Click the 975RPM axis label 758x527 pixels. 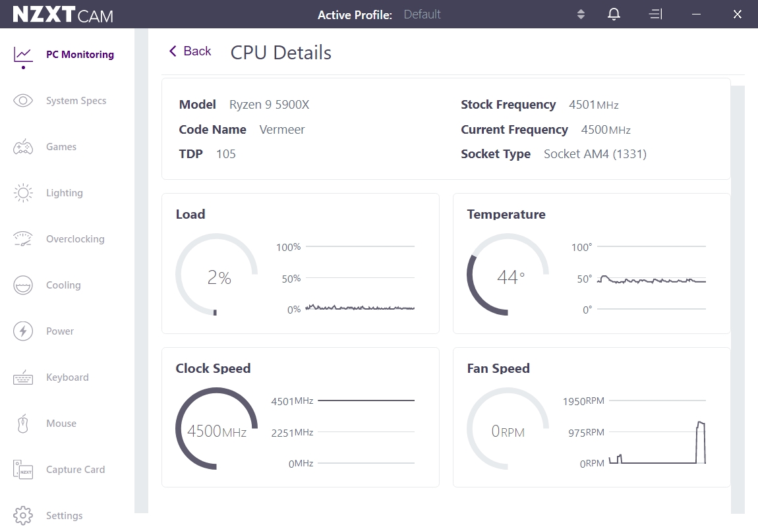(587, 432)
